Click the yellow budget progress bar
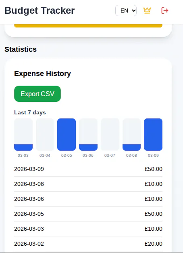The height and width of the screenshot is (253, 183). click(x=88, y=26)
